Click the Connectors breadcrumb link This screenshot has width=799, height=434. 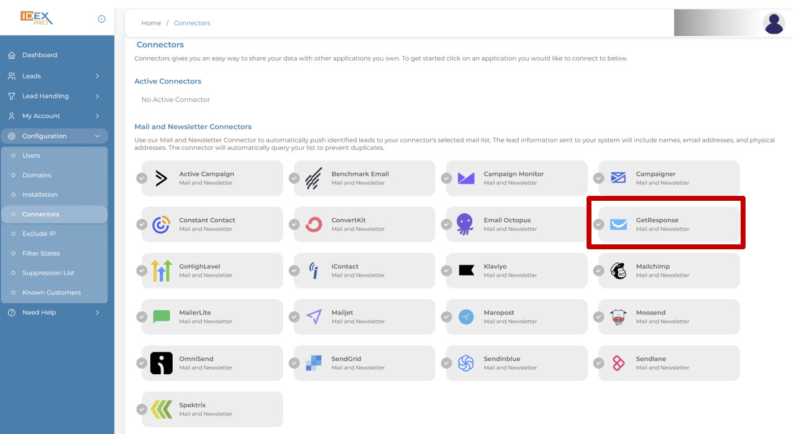click(x=192, y=23)
